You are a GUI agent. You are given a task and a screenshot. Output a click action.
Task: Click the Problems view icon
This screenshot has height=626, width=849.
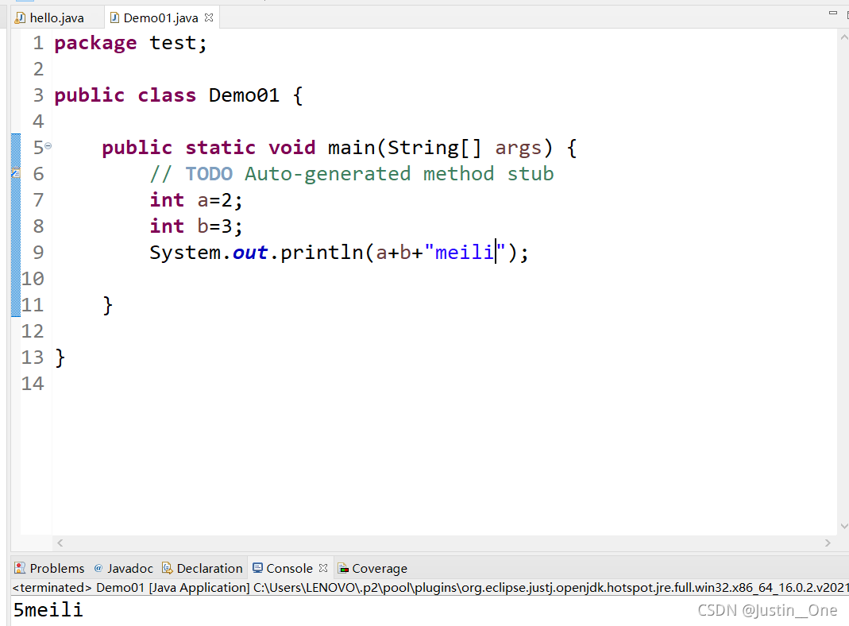pyautogui.click(x=20, y=568)
